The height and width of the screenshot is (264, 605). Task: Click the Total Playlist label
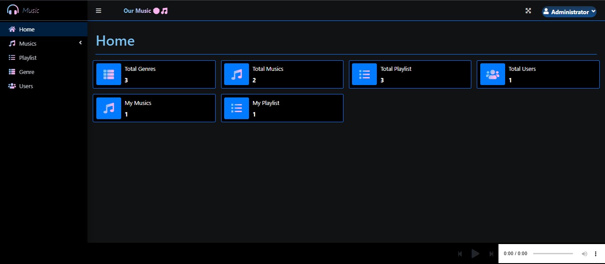[x=396, y=69]
